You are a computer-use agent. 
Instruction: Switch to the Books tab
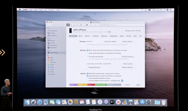tap(122, 36)
